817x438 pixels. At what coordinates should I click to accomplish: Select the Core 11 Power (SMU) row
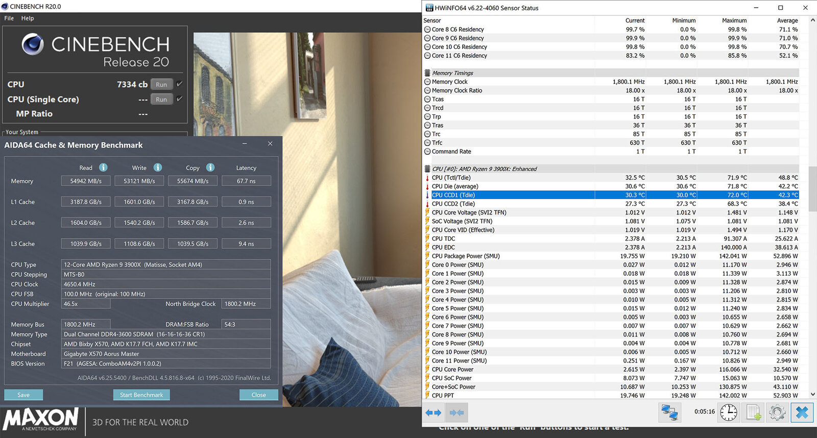tap(611, 361)
